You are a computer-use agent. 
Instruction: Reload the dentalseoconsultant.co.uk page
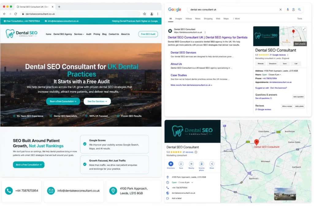16,14
